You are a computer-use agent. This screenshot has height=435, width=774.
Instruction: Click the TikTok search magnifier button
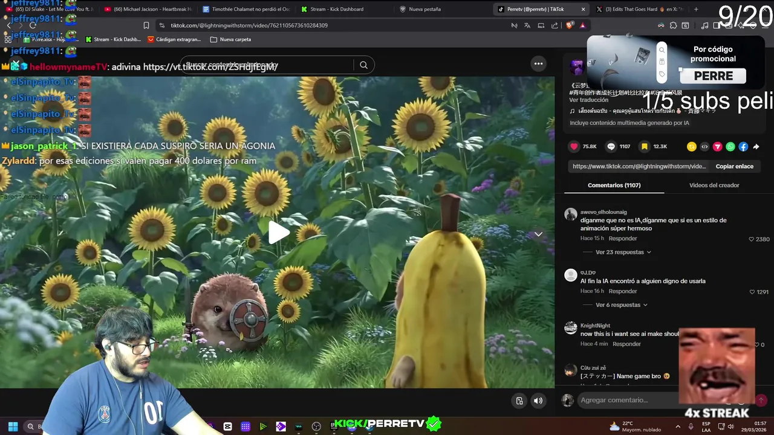(363, 65)
